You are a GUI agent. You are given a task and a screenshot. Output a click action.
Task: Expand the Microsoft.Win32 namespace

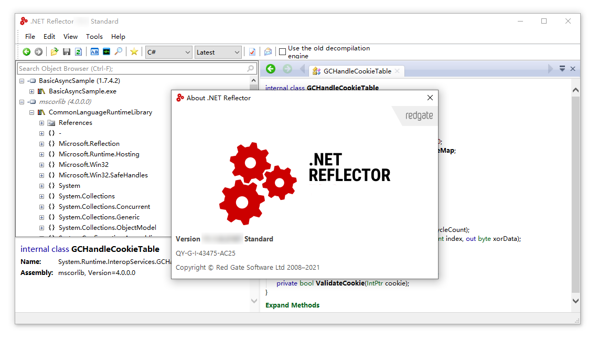[x=41, y=165]
